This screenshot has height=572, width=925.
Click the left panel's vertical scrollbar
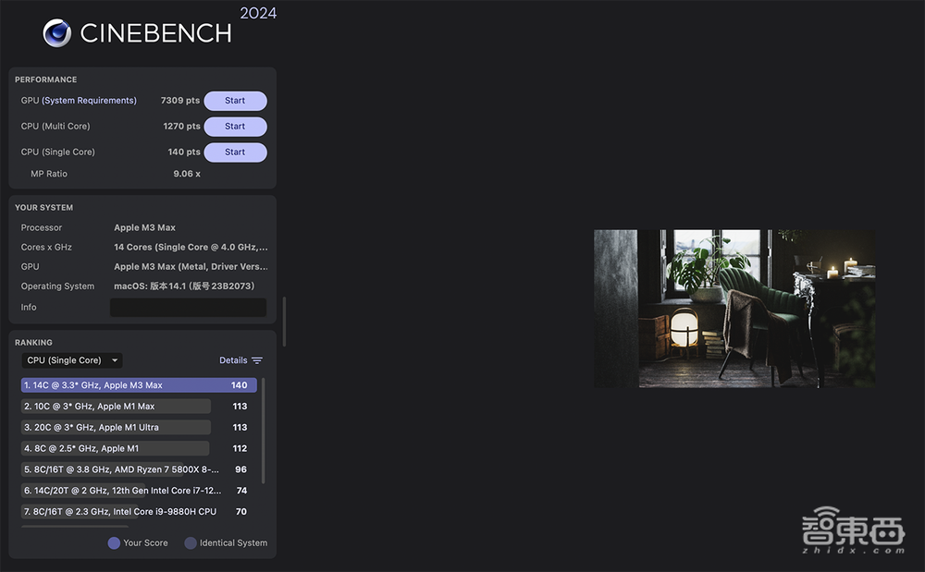284,321
